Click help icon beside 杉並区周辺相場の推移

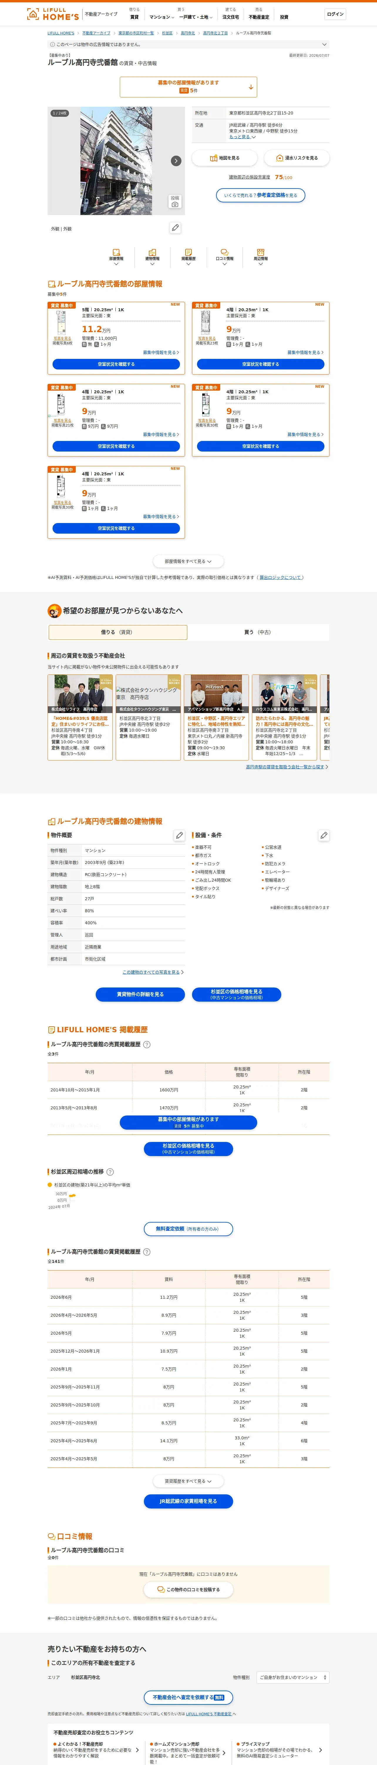pos(110,1172)
